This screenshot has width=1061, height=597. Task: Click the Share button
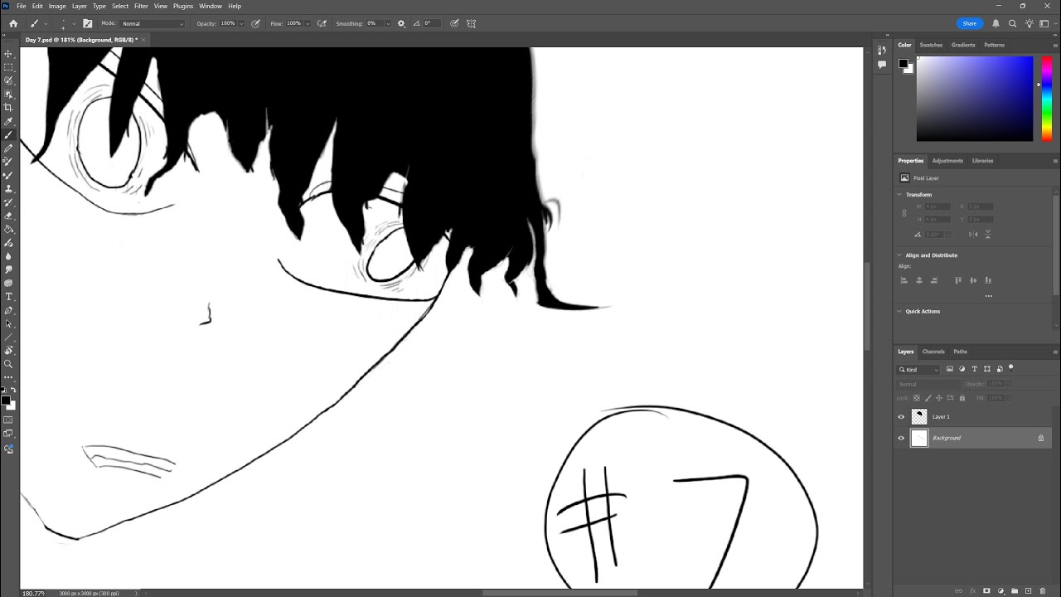pos(969,23)
